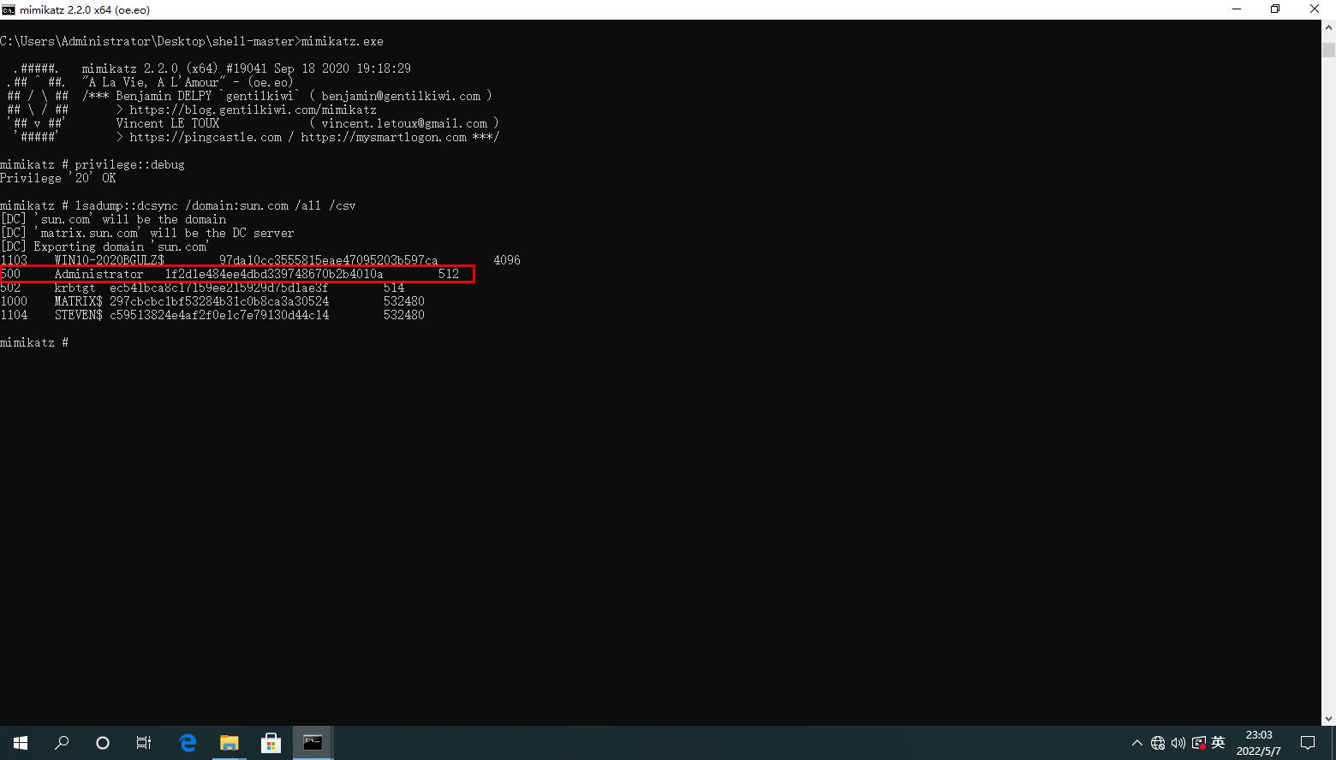Click the 'MATRIX$' account text
This screenshot has width=1336, height=760.
(79, 301)
